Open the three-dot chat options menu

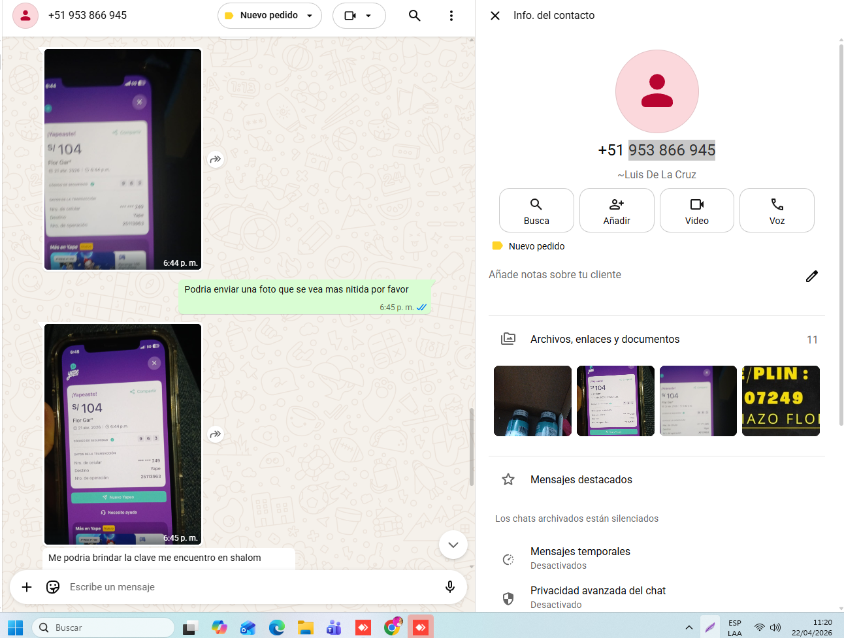click(451, 16)
